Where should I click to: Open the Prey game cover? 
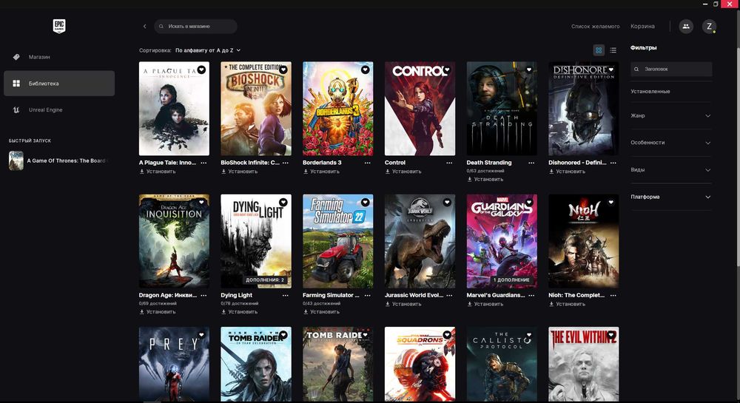point(174,365)
